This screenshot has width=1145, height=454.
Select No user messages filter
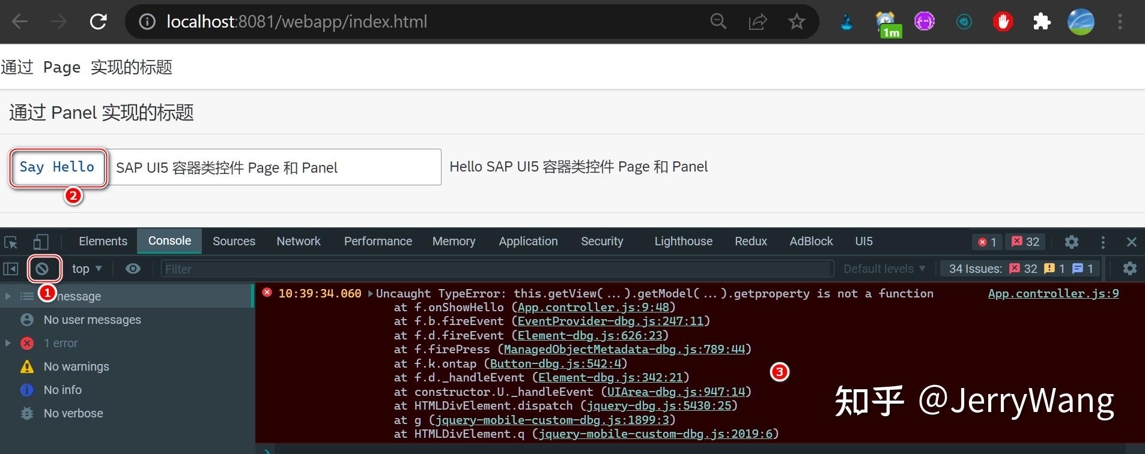pyautogui.click(x=92, y=320)
